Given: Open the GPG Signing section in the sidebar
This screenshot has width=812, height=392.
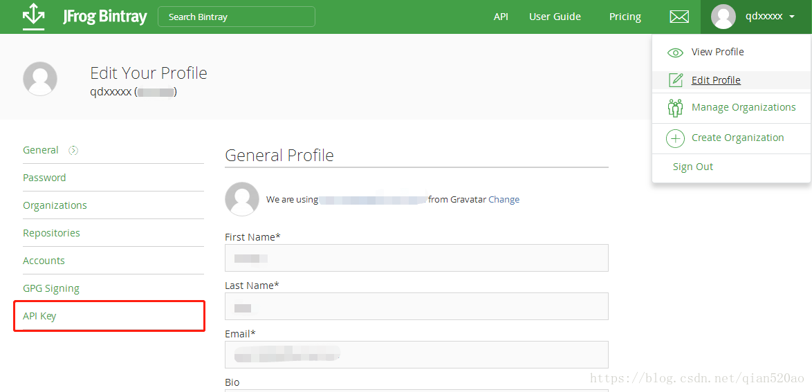Looking at the screenshot, I should click(x=50, y=288).
